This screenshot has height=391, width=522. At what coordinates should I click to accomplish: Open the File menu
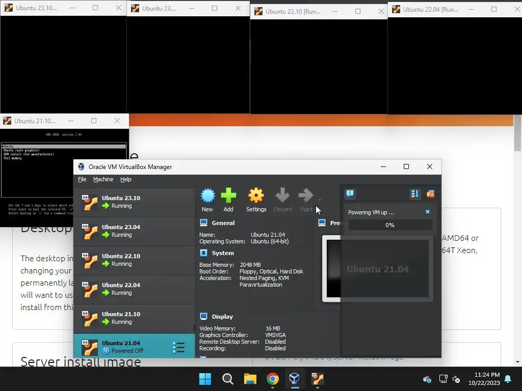[82, 179]
